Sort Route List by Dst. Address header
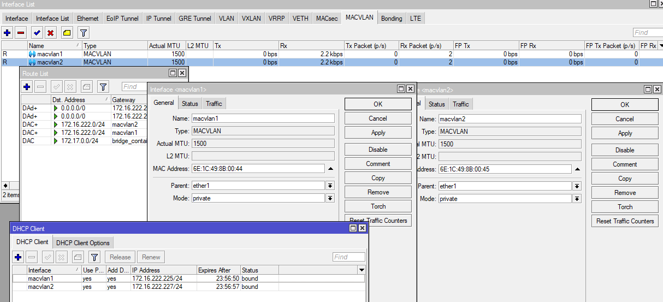This screenshot has height=302, width=663. pos(80,100)
